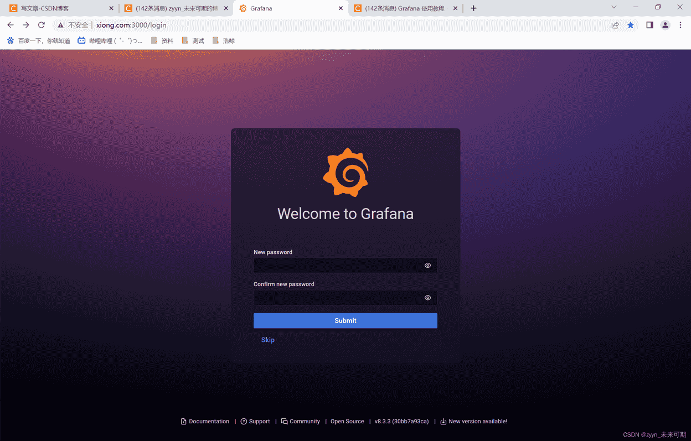Image resolution: width=691 pixels, height=441 pixels.
Task: Open the 测试 bookmark folder
Action: coord(193,40)
